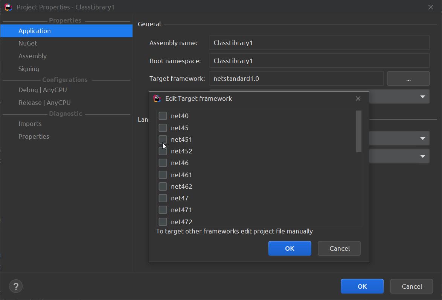Toggle the net46 checkbox
The width and height of the screenshot is (442, 300).
[x=163, y=163]
